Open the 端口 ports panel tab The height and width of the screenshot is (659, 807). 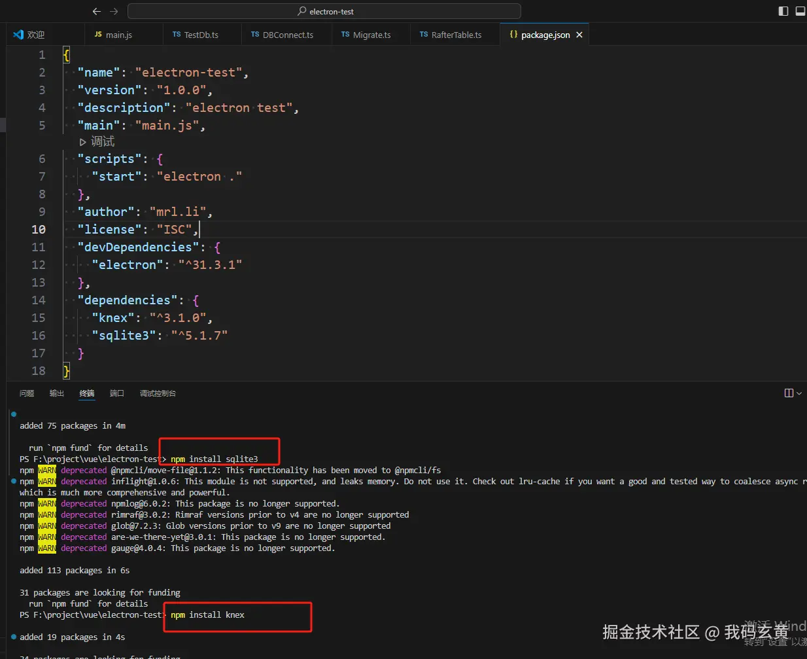pos(117,393)
